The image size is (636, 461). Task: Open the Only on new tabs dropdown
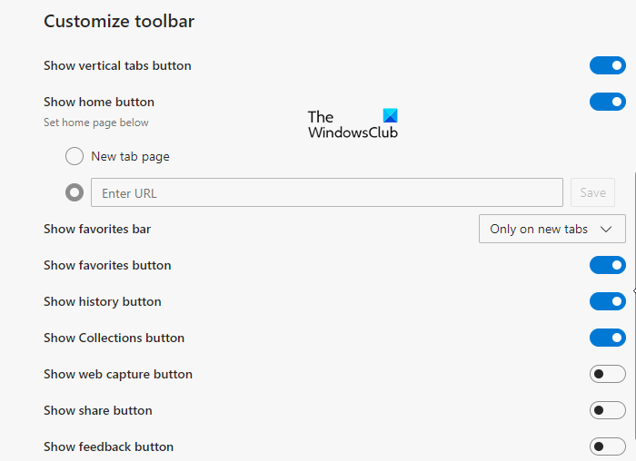[552, 229]
